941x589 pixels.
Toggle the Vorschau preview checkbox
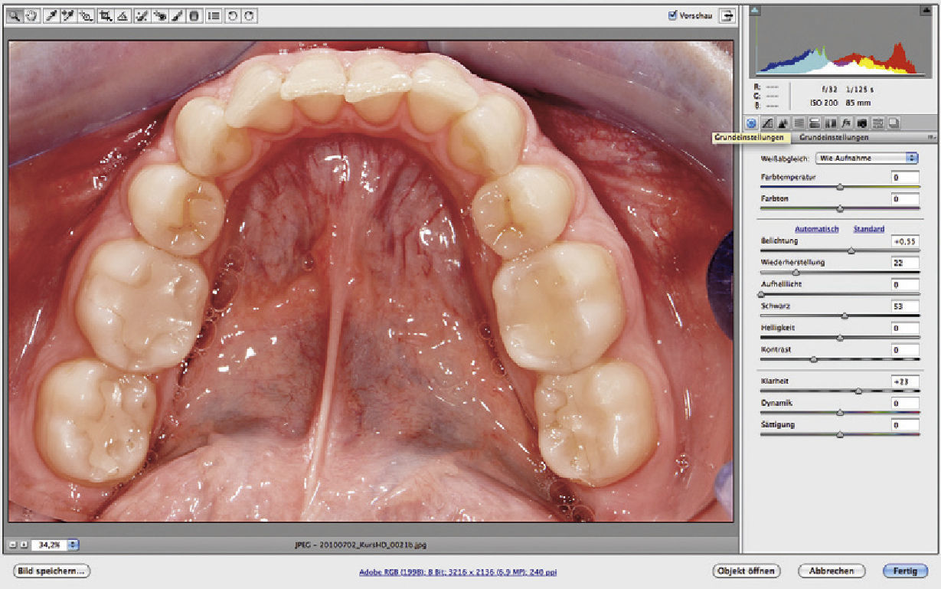click(673, 15)
